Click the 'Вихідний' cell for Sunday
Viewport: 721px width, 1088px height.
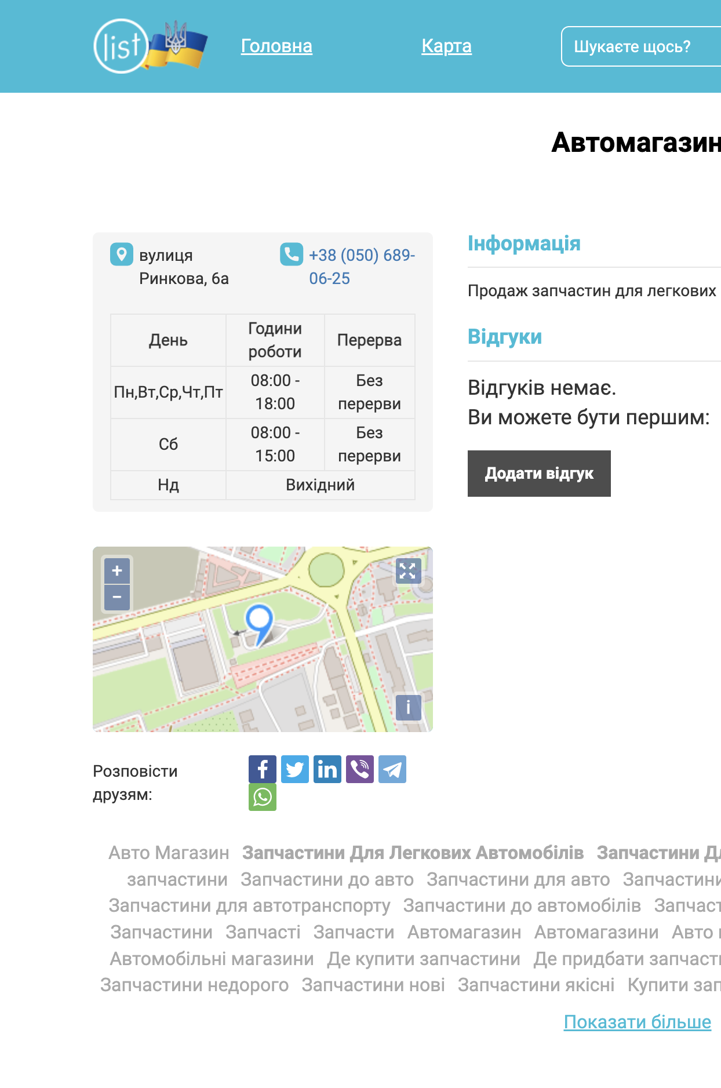pyautogui.click(x=320, y=485)
